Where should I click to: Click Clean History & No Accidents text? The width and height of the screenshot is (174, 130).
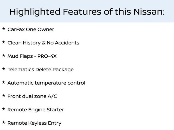[x=43, y=43]
